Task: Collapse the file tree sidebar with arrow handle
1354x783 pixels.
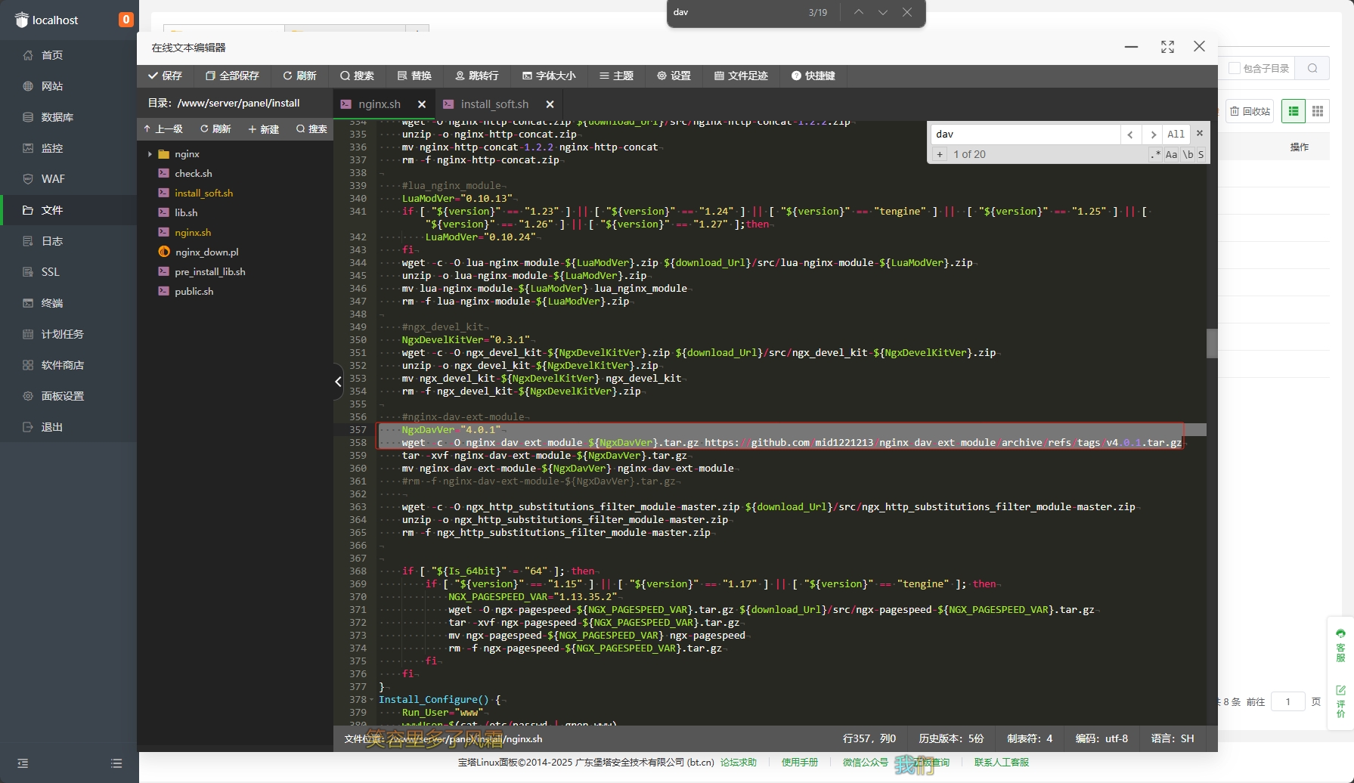Action: 338,382
